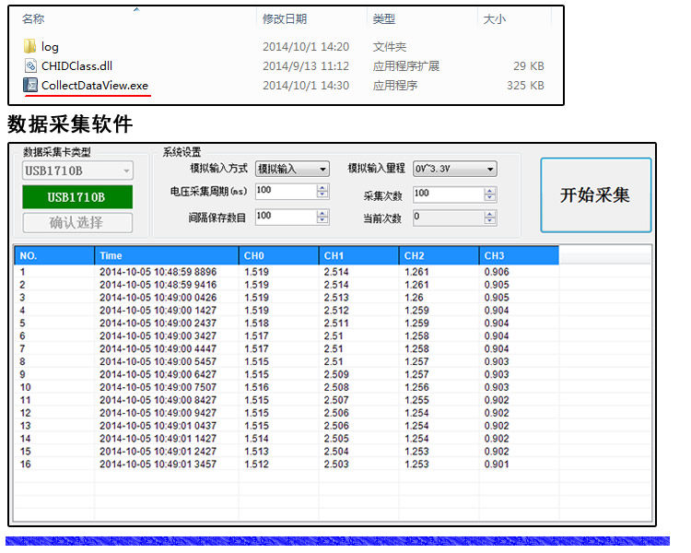Click the NO. column header

tap(54, 256)
